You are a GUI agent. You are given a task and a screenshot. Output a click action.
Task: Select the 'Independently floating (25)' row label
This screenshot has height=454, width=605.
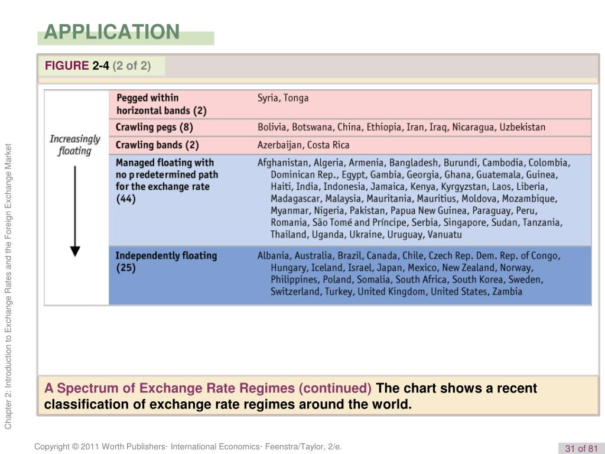[166, 262]
